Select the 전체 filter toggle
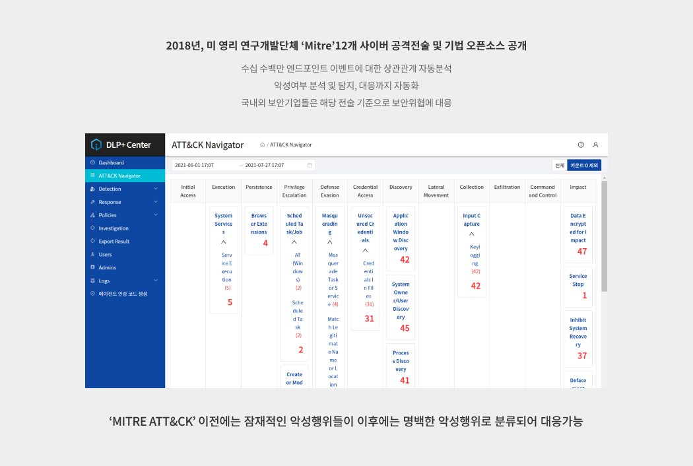 (559, 165)
